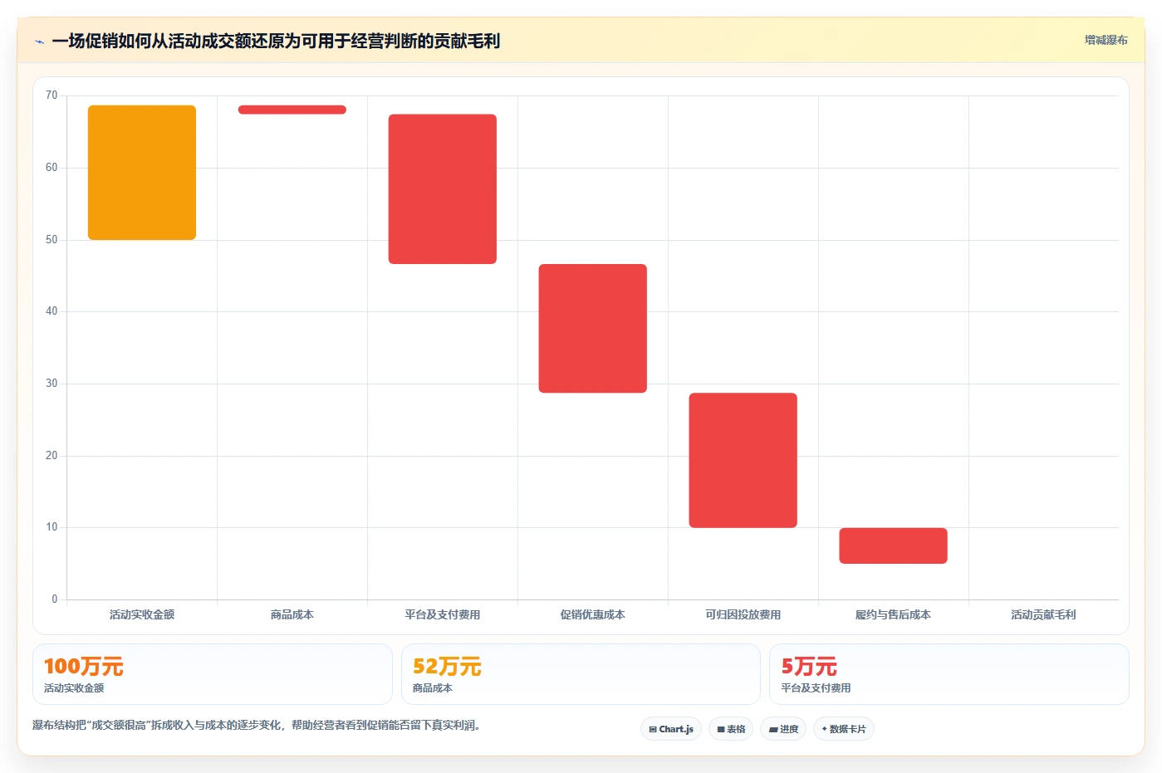The height and width of the screenshot is (773, 1162).
Task: Select the 数据卡片 chip
Action: point(844,729)
